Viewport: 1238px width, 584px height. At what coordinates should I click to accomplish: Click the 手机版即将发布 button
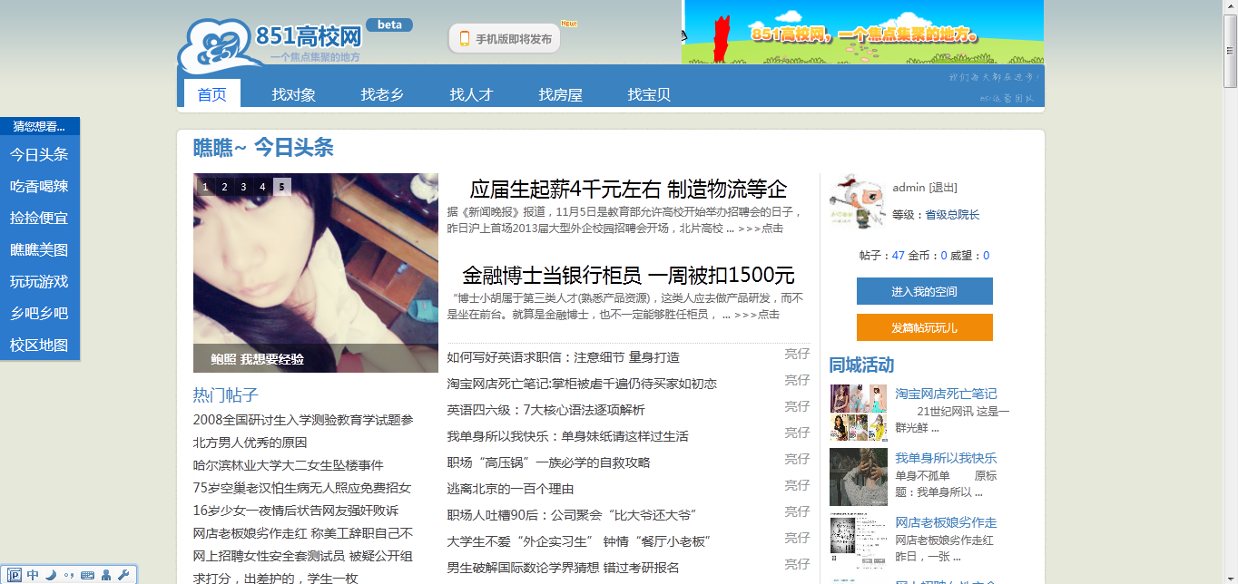504,39
